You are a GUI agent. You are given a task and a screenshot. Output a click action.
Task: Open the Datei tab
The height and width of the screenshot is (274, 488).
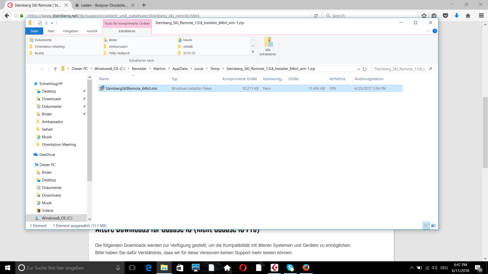tap(34, 31)
